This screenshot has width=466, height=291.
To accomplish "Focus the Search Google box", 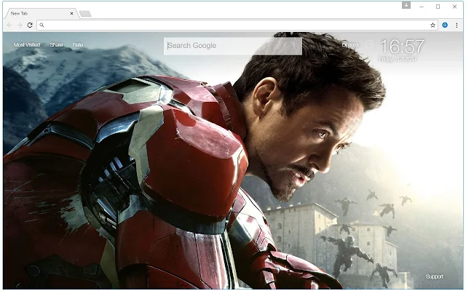I will tap(233, 46).
